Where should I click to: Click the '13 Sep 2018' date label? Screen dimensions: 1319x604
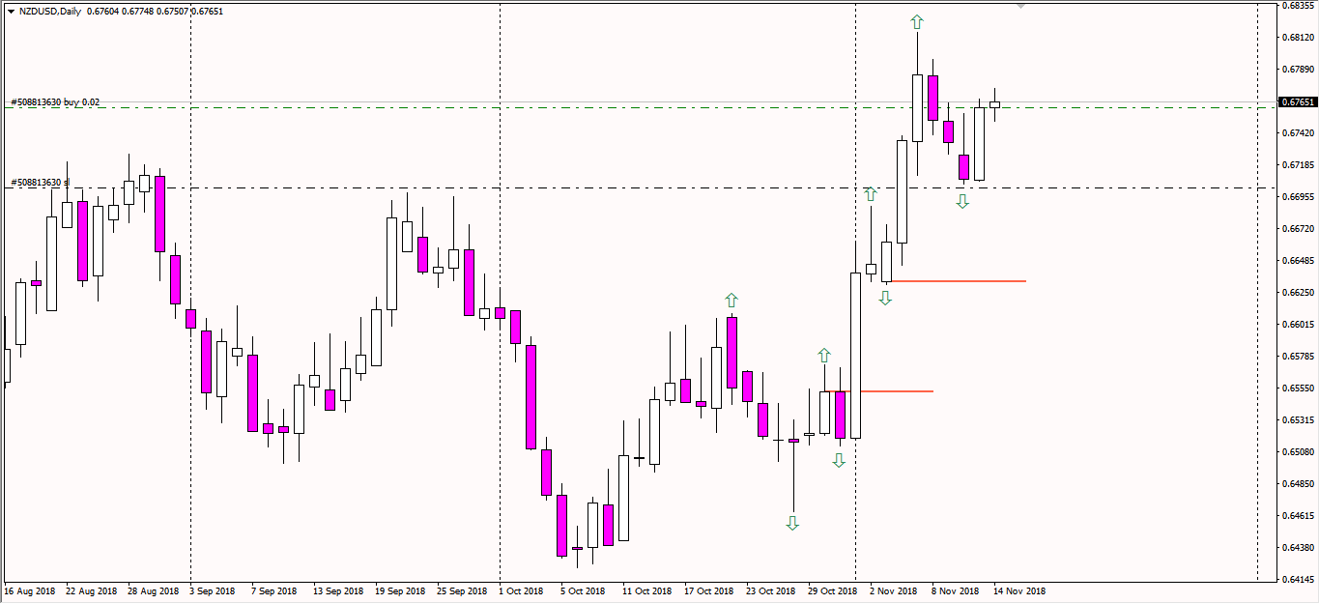tap(338, 590)
